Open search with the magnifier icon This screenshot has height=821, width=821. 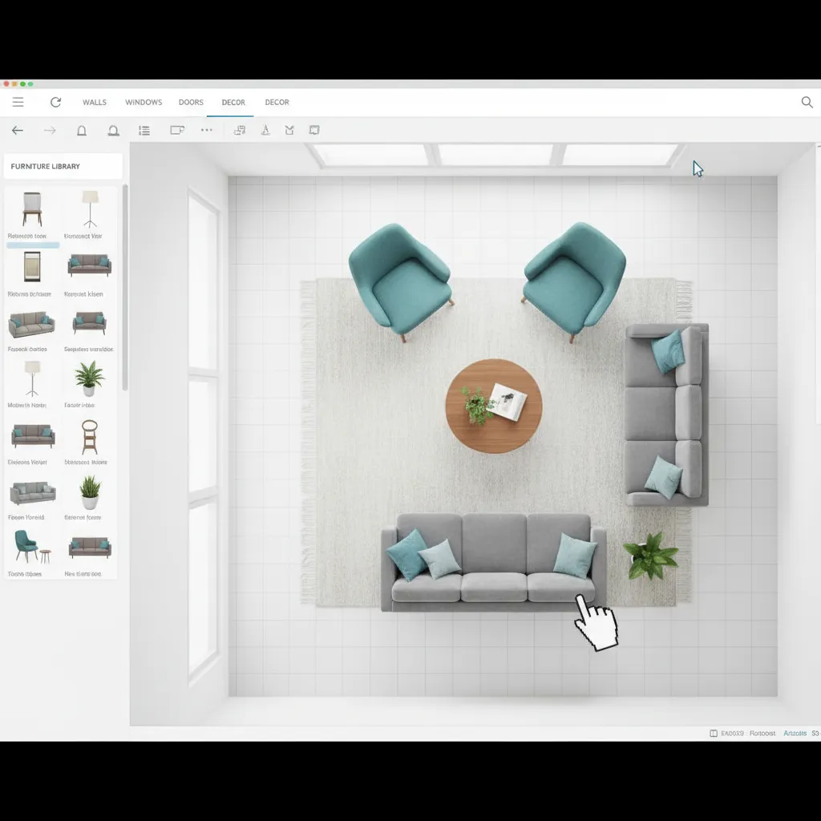click(x=807, y=102)
